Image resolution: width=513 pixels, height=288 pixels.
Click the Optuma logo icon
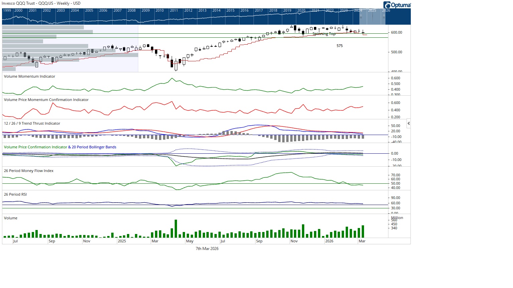click(x=387, y=5)
